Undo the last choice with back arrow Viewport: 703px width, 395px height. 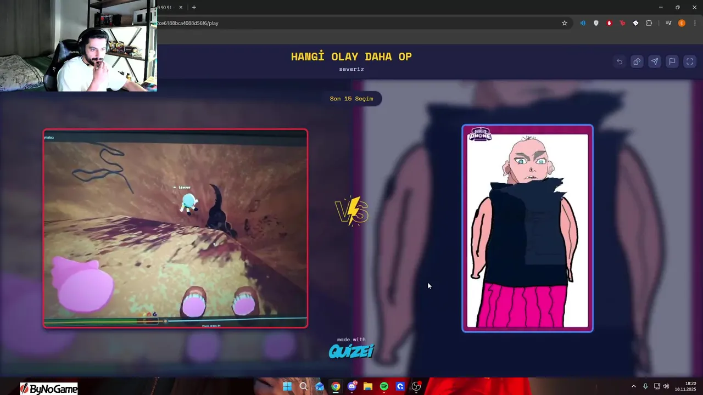coord(620,61)
